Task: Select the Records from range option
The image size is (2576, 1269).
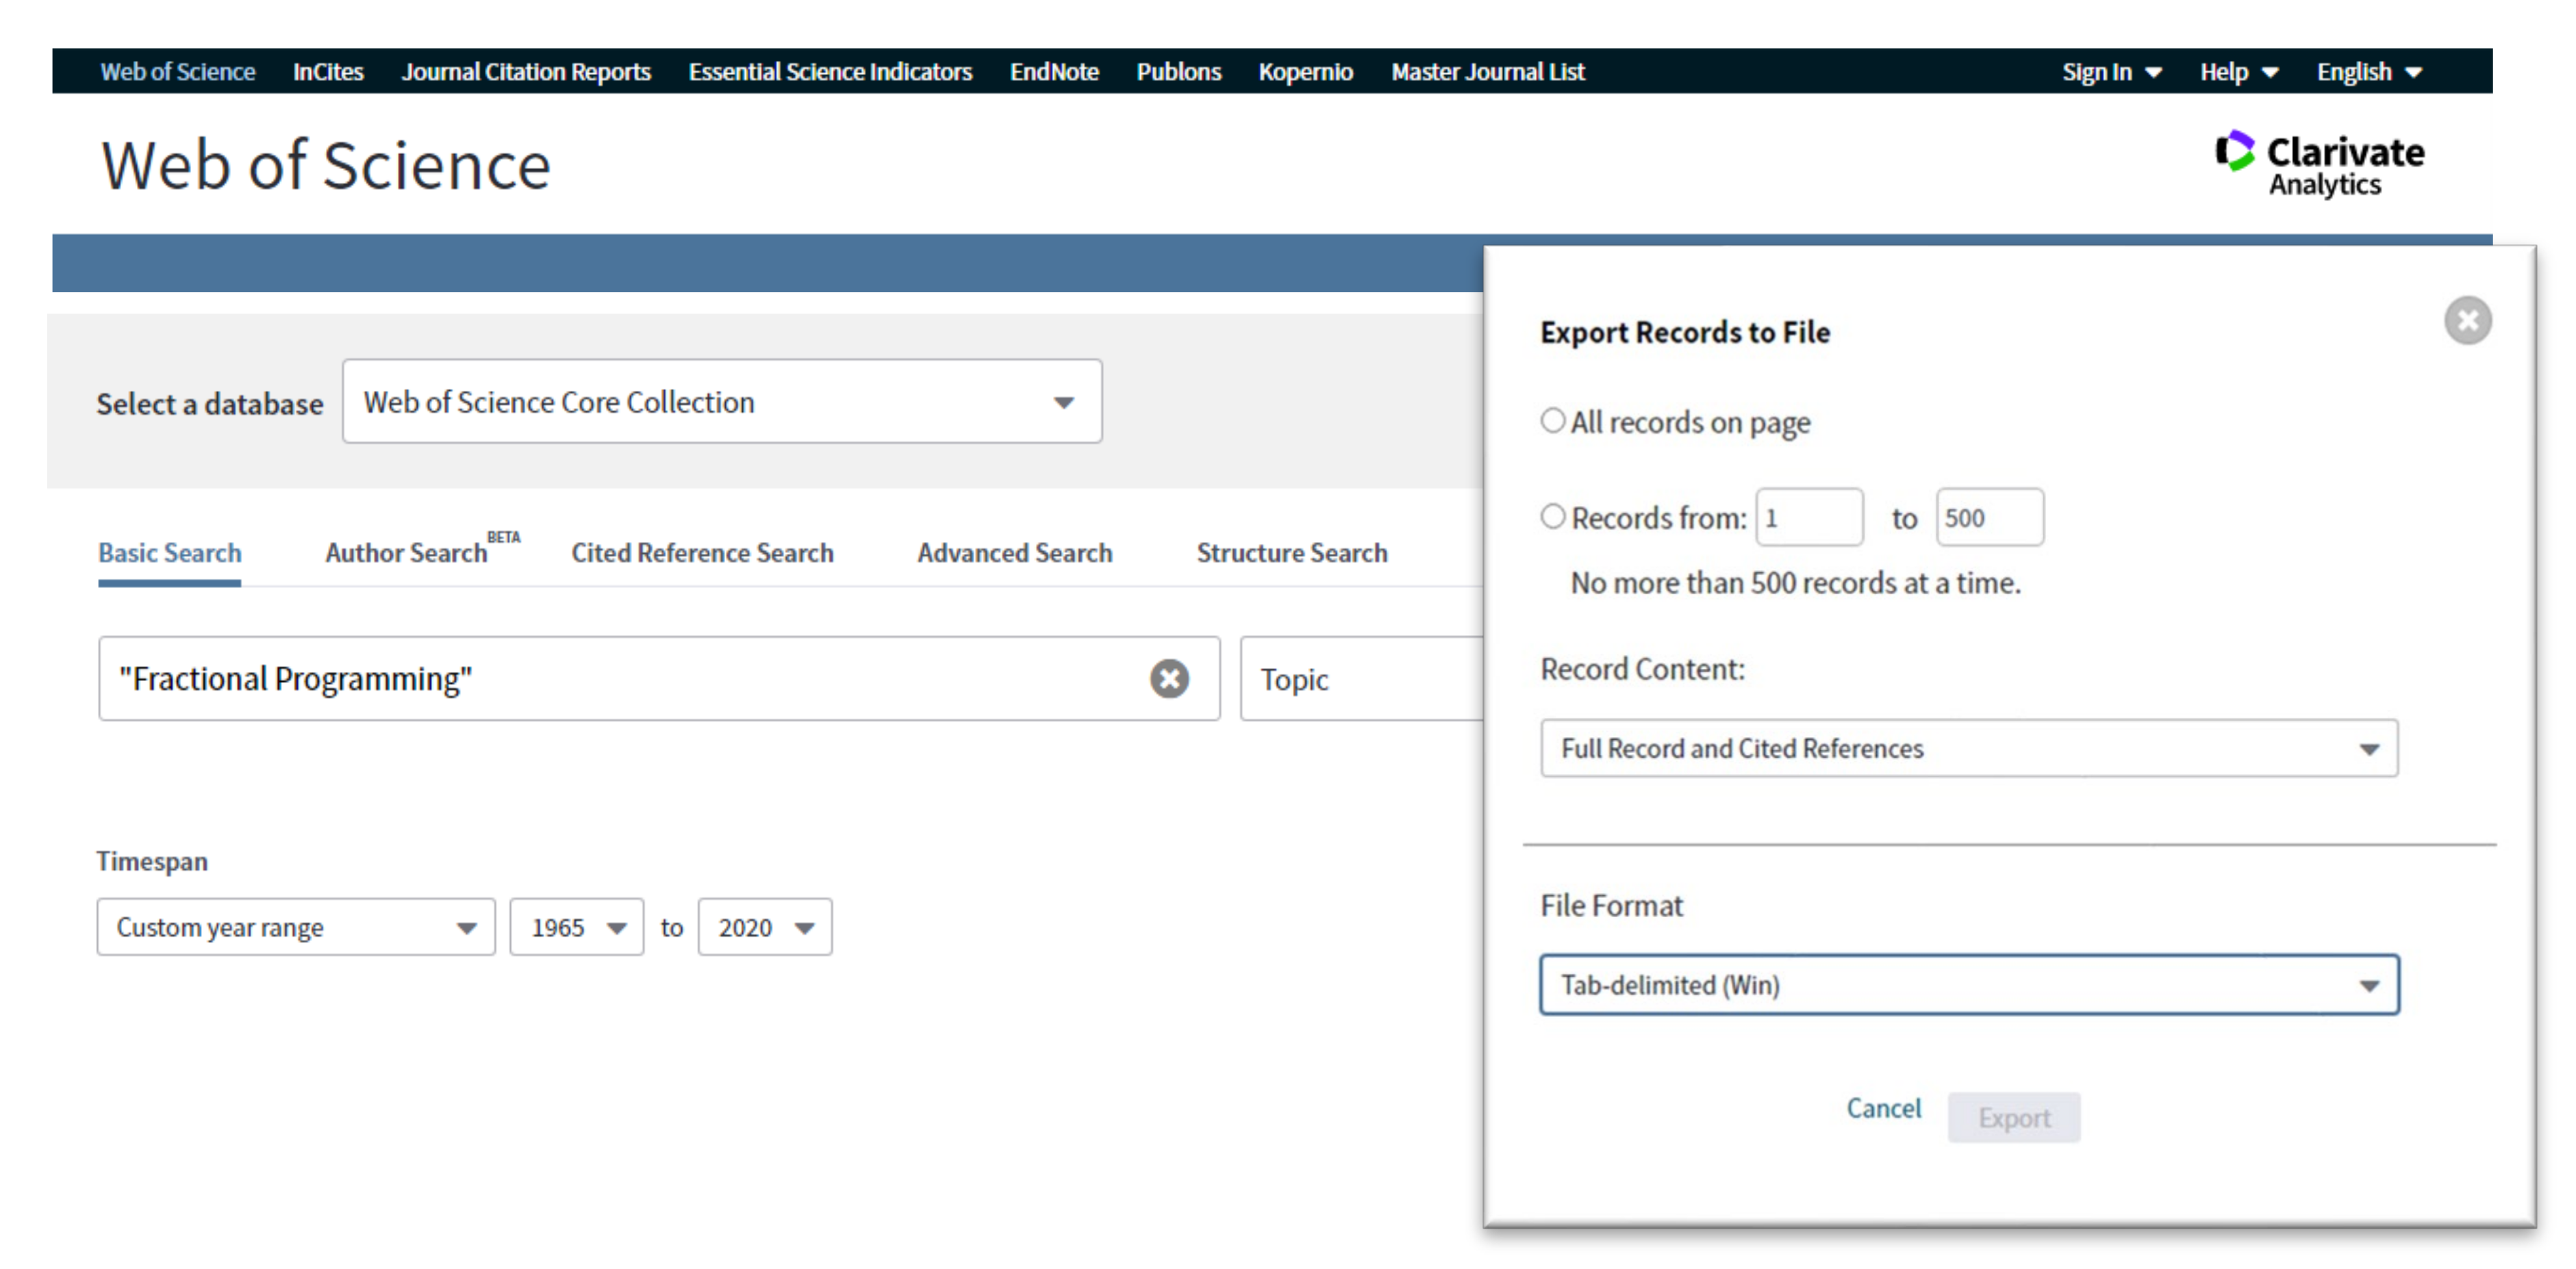Action: click(1552, 517)
